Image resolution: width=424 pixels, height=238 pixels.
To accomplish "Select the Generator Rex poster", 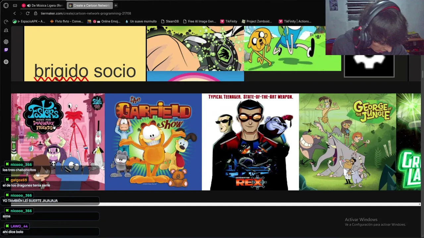I will [250, 142].
